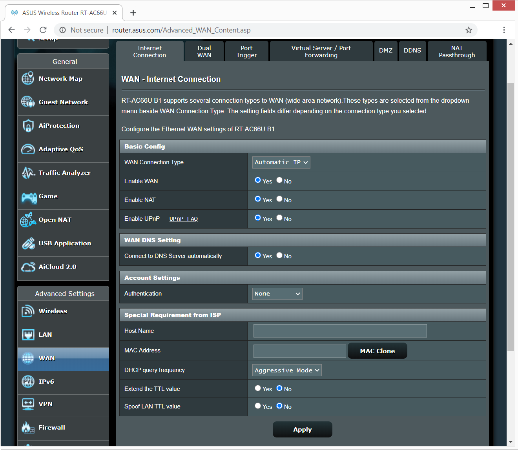Select the Traffic Analyzer icon

[28, 173]
